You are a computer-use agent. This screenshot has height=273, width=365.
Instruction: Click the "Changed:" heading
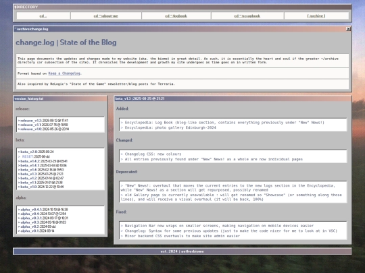(x=124, y=140)
